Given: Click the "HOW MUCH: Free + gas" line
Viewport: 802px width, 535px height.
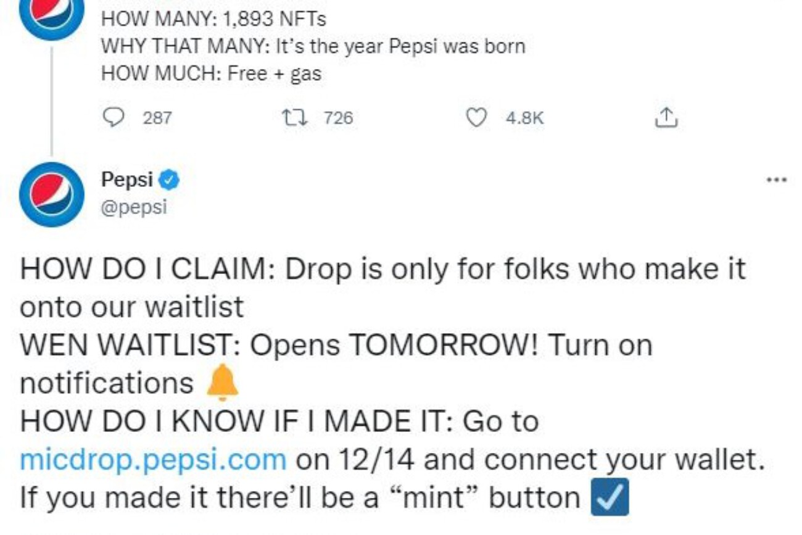Looking at the screenshot, I should click(211, 74).
